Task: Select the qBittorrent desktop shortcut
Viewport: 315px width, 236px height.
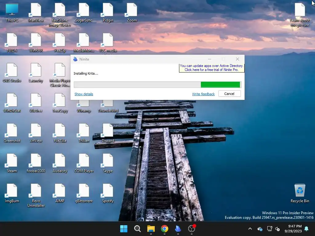Action: (84, 193)
